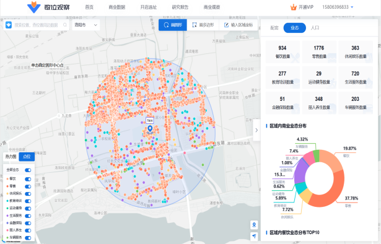381x244 pixels.
Task: Select the draw circle (画圆形) tool
Action: (173, 25)
